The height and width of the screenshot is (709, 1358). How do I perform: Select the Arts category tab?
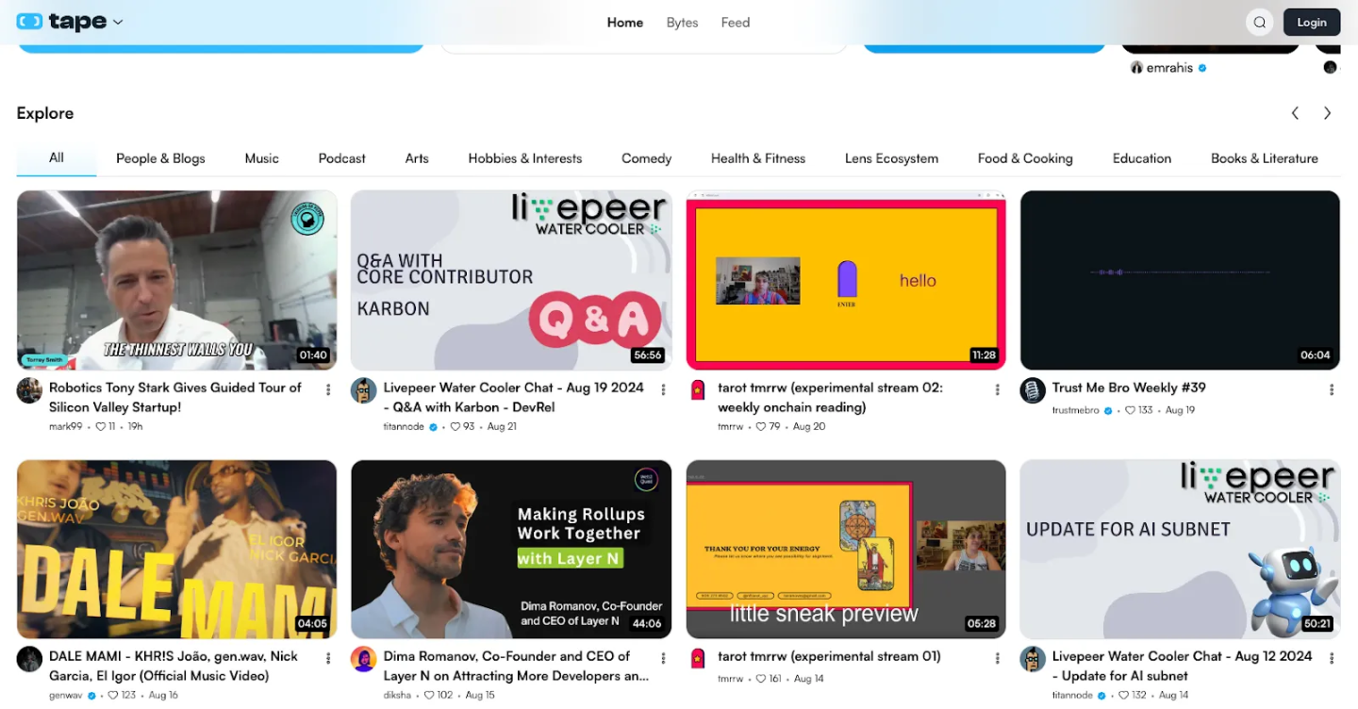pyautogui.click(x=417, y=158)
